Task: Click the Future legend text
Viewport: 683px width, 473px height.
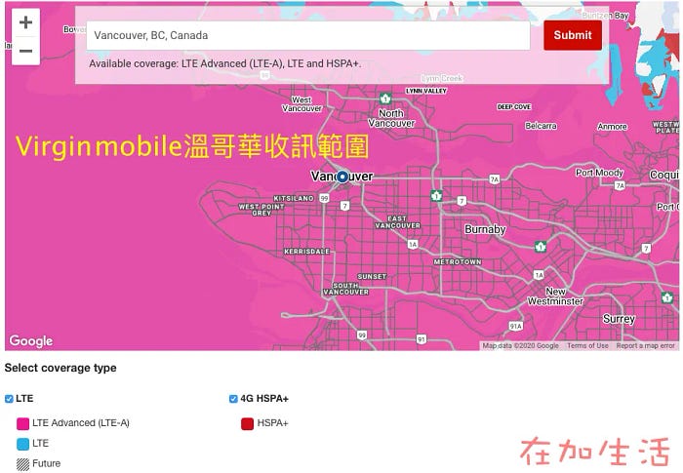Action: [x=46, y=463]
